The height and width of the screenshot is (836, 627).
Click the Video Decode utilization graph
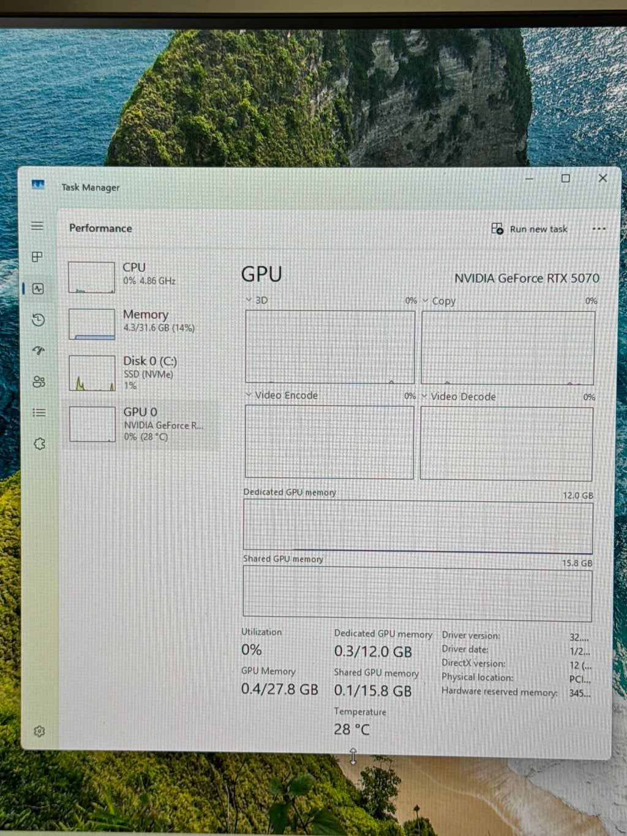tap(506, 443)
